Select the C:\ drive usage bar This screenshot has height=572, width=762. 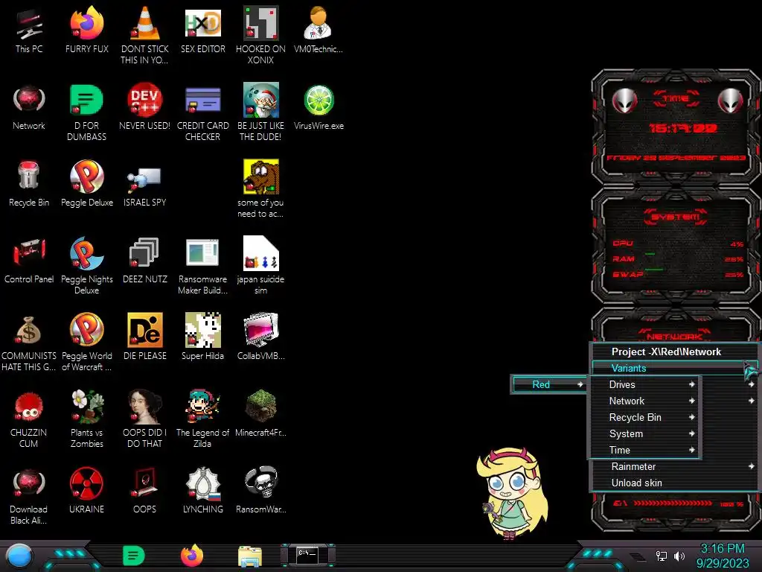(679, 503)
